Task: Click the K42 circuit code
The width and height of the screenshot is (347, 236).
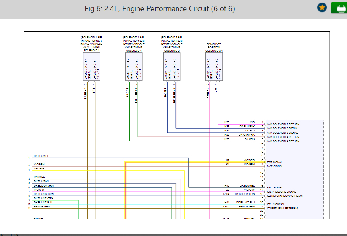Action: (x=227, y=185)
